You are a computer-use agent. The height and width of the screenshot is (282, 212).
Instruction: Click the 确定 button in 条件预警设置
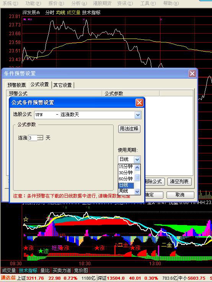(x=154, y=195)
